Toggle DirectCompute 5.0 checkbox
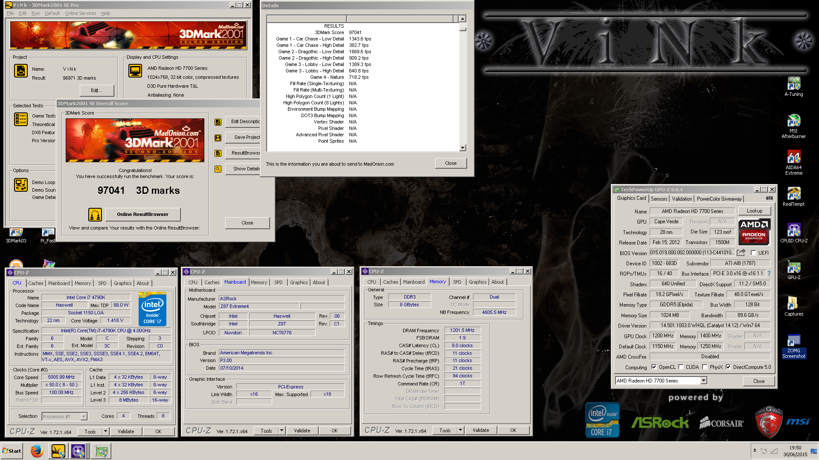Image resolution: width=819 pixels, height=460 pixels. pos(728,367)
